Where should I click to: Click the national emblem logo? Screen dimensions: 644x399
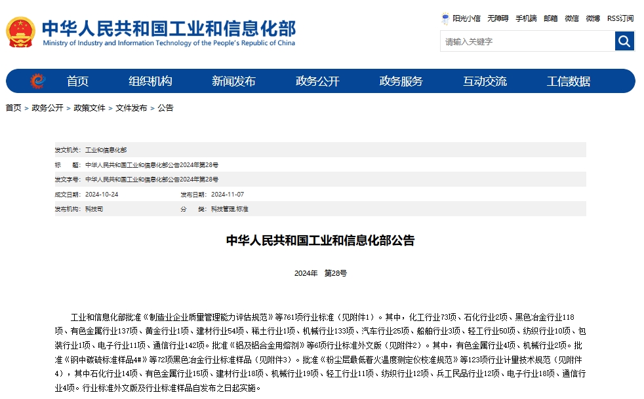(x=21, y=33)
